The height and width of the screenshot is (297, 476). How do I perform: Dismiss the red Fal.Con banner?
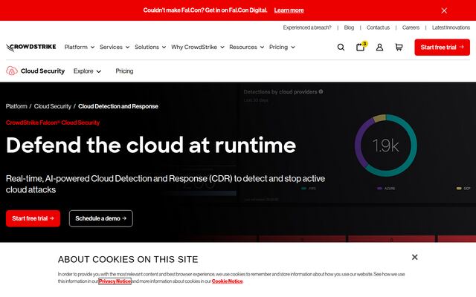(444, 10)
